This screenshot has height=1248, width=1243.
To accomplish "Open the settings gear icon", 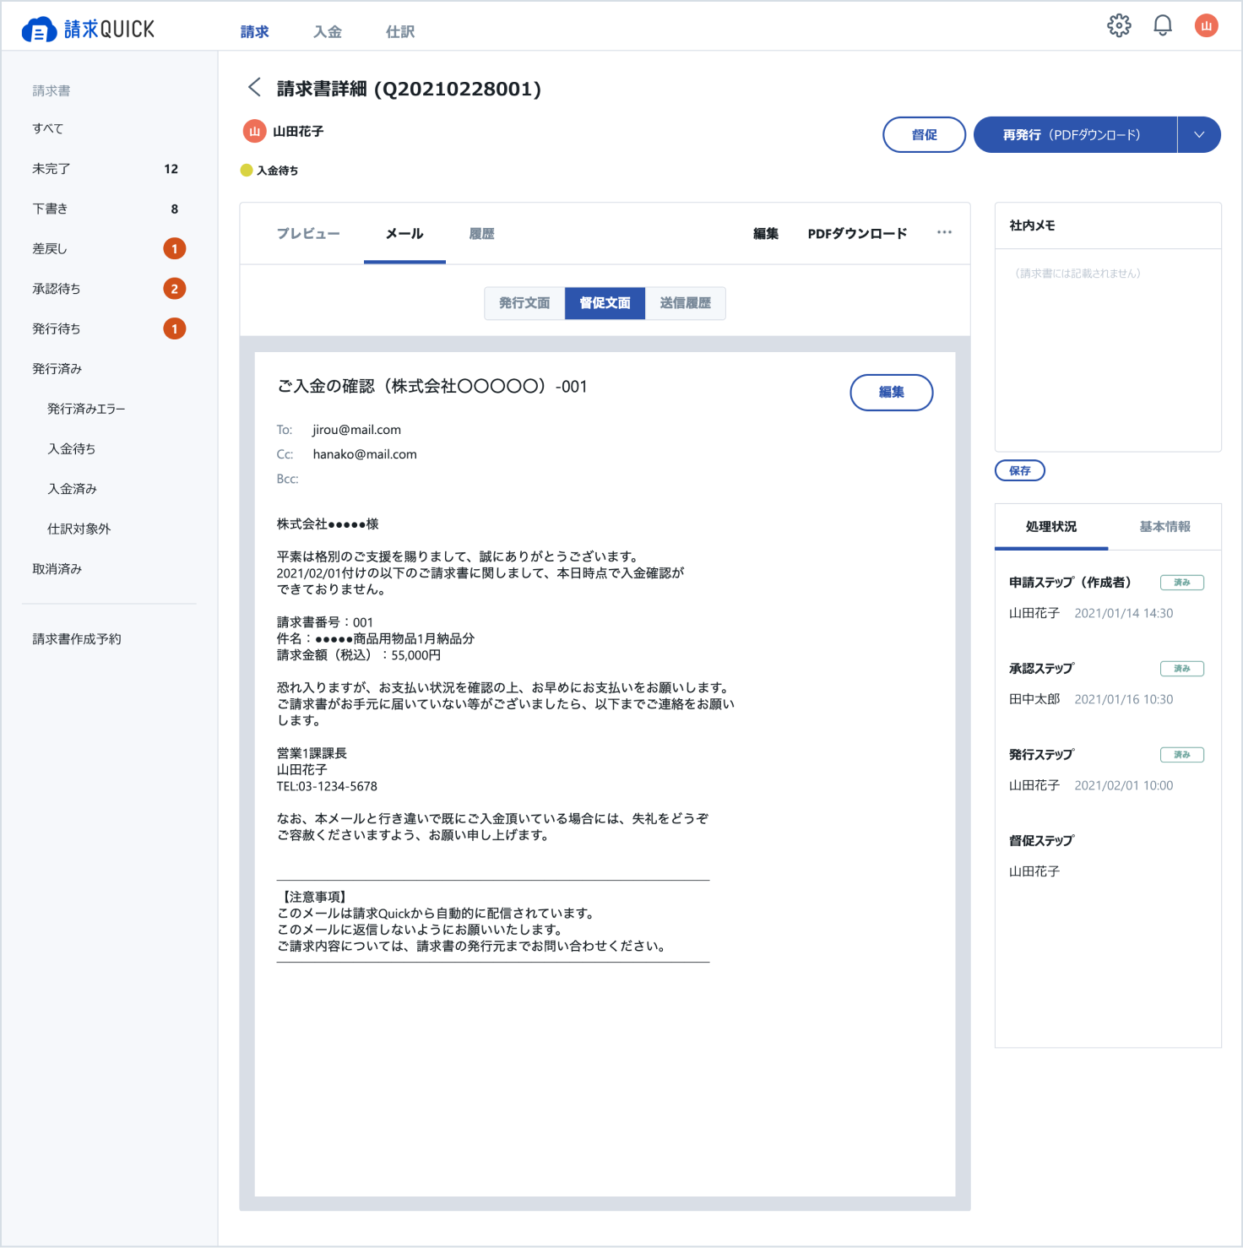I will (1120, 25).
